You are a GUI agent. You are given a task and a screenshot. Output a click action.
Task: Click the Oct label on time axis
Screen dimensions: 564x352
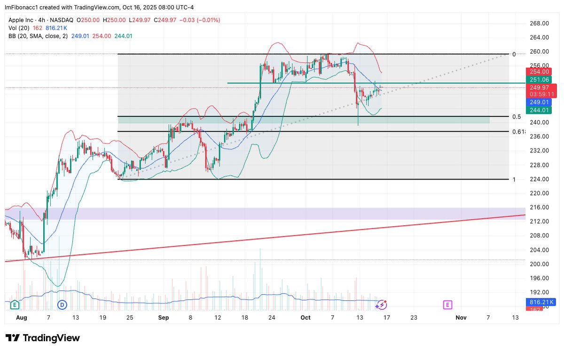point(305,318)
